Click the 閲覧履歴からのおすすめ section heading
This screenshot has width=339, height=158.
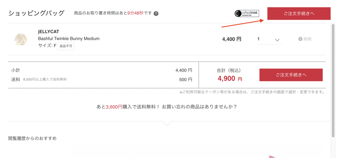32,138
